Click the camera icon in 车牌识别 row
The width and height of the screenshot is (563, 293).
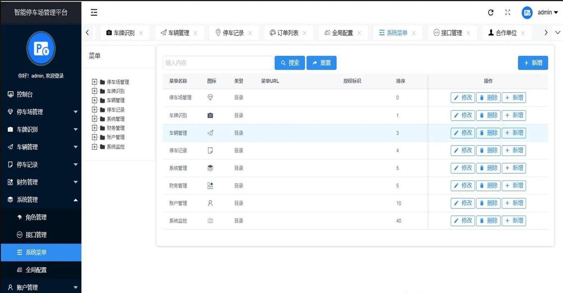point(210,115)
